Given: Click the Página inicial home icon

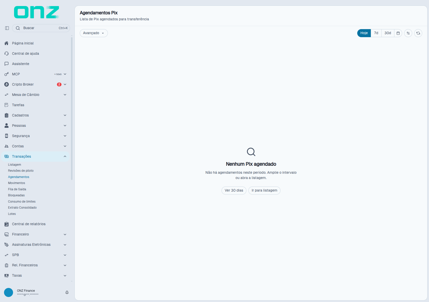Looking at the screenshot, I should click(7, 43).
